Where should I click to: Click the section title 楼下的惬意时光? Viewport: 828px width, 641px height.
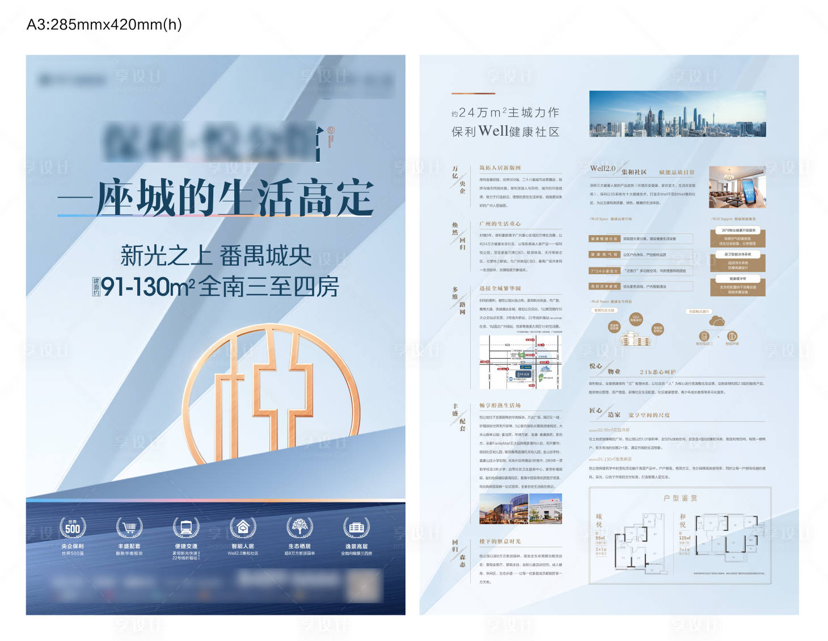pyautogui.click(x=500, y=541)
